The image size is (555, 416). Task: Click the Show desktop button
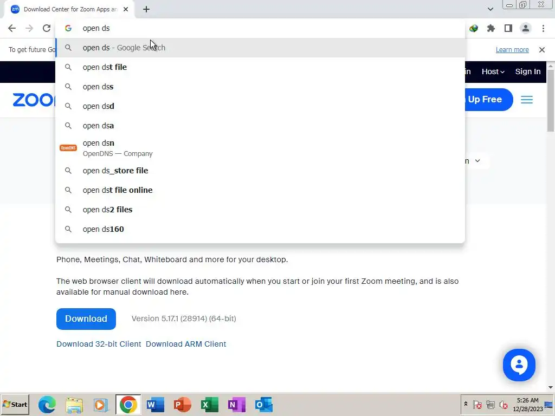click(549, 404)
